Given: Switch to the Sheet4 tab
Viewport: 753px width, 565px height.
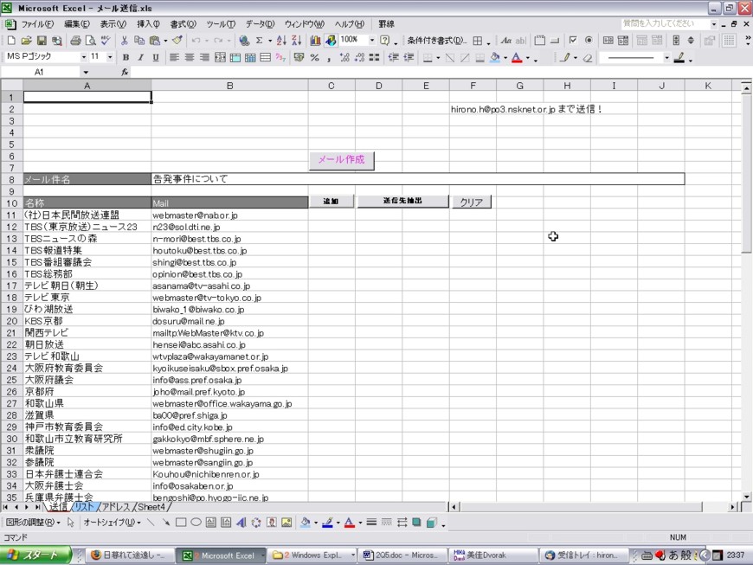Looking at the screenshot, I should 151,507.
